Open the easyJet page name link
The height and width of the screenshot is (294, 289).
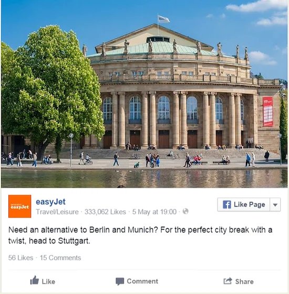50,202
